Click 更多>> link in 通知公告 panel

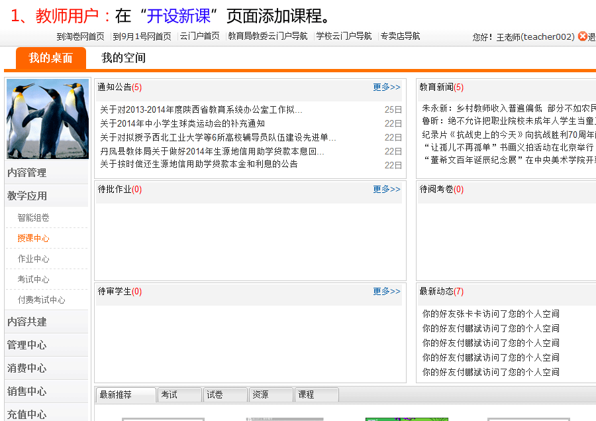tap(386, 87)
